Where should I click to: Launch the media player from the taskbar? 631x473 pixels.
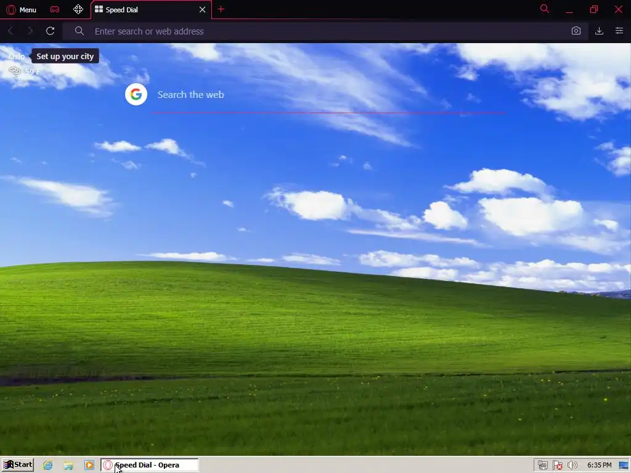89,466
